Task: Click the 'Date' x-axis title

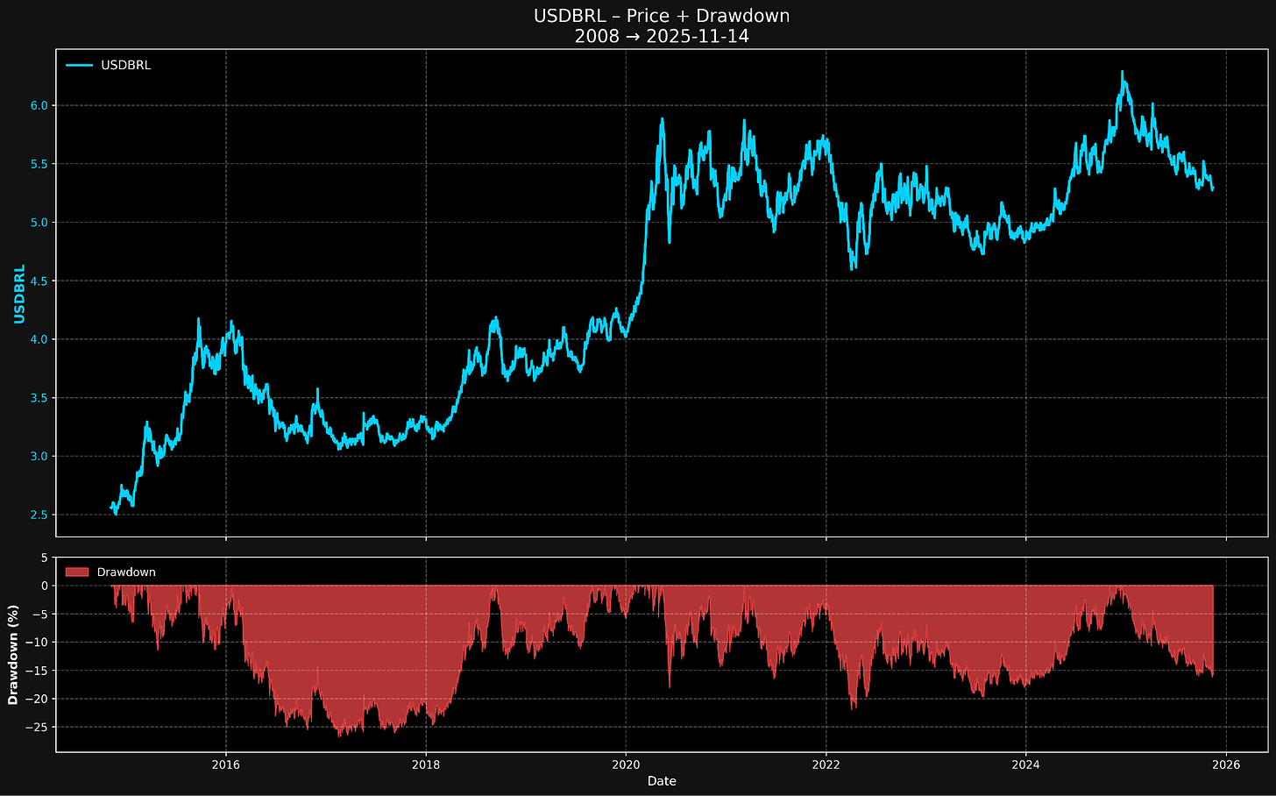Action: tap(662, 781)
